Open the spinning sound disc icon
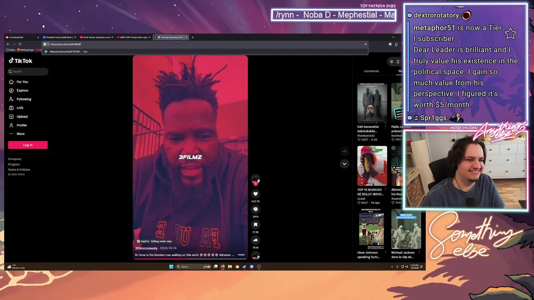 click(255, 255)
